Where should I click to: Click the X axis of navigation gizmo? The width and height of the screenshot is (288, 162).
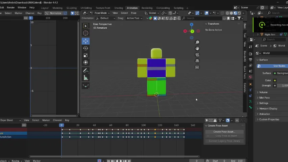pos(185,31)
